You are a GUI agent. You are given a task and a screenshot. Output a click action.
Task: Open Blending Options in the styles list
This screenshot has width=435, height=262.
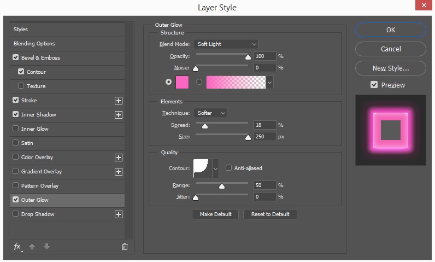tap(34, 44)
